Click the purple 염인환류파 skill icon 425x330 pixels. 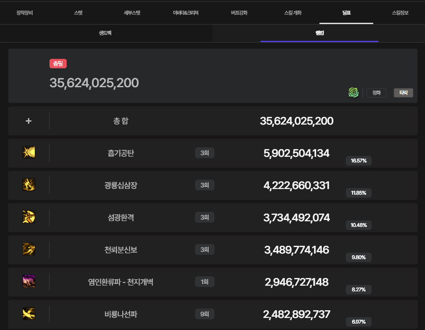tap(29, 281)
